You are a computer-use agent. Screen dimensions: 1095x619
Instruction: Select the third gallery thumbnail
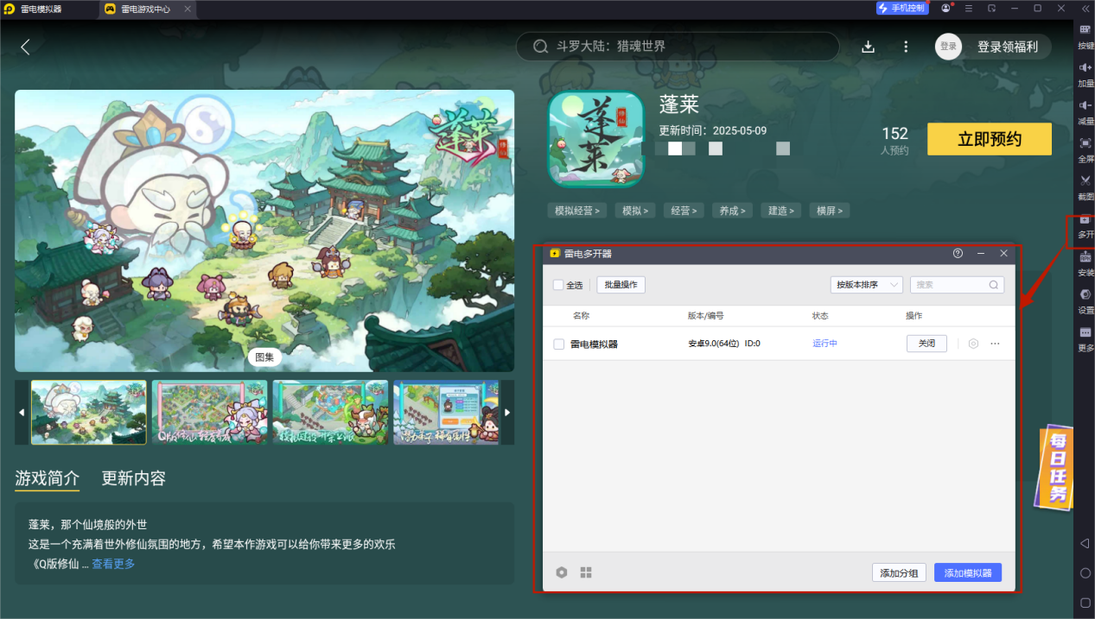(330, 413)
